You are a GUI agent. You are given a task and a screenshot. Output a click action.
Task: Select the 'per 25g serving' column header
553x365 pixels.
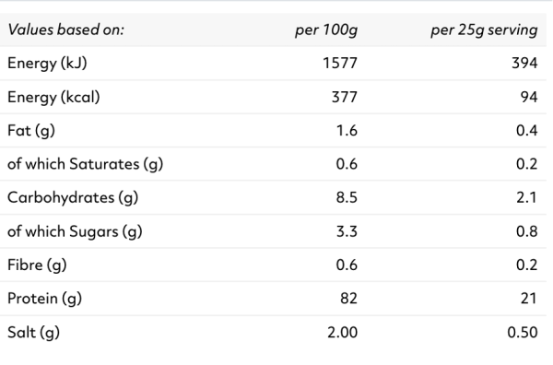tap(484, 30)
